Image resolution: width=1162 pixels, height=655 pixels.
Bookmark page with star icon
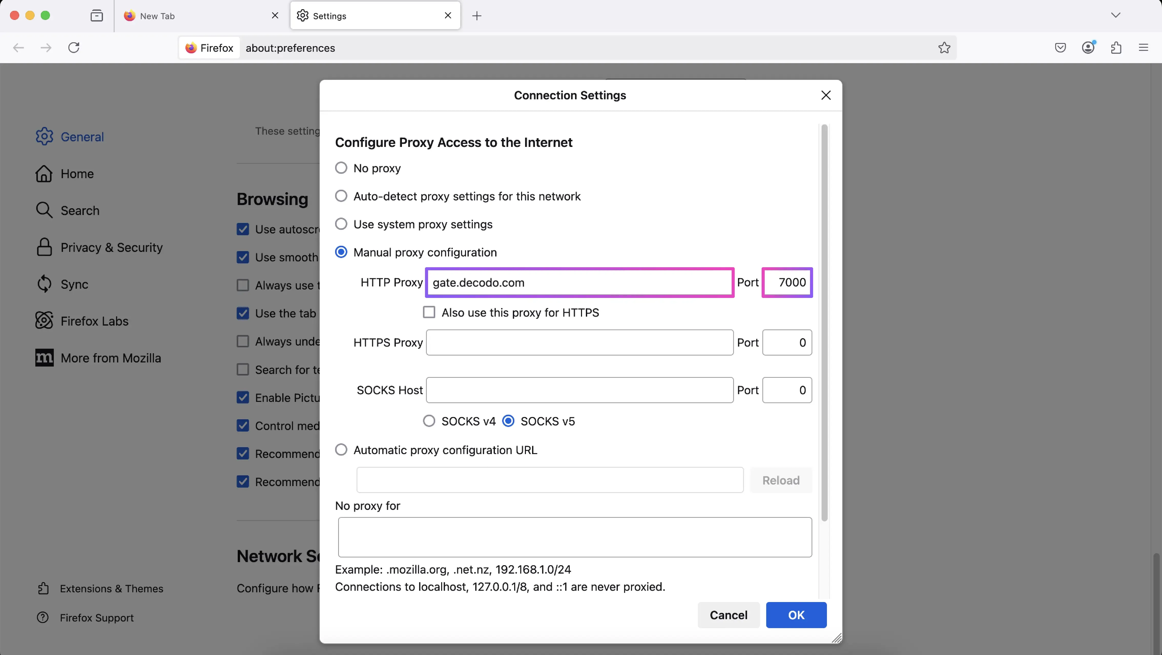click(944, 48)
